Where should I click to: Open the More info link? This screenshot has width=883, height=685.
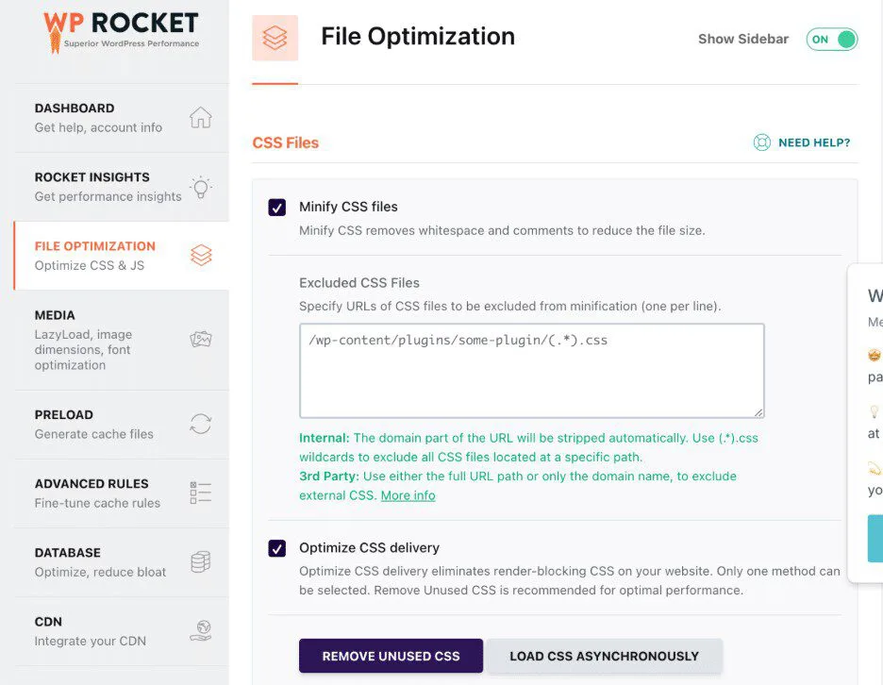[x=408, y=494]
